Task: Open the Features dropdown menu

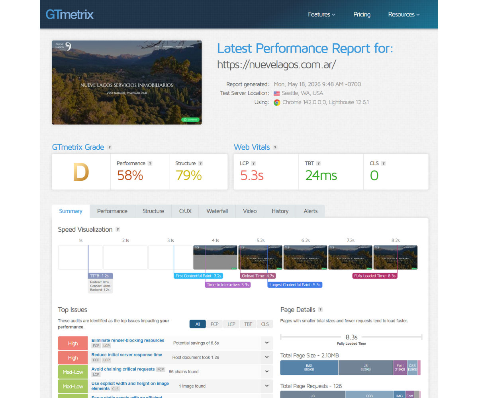Action: [x=321, y=14]
